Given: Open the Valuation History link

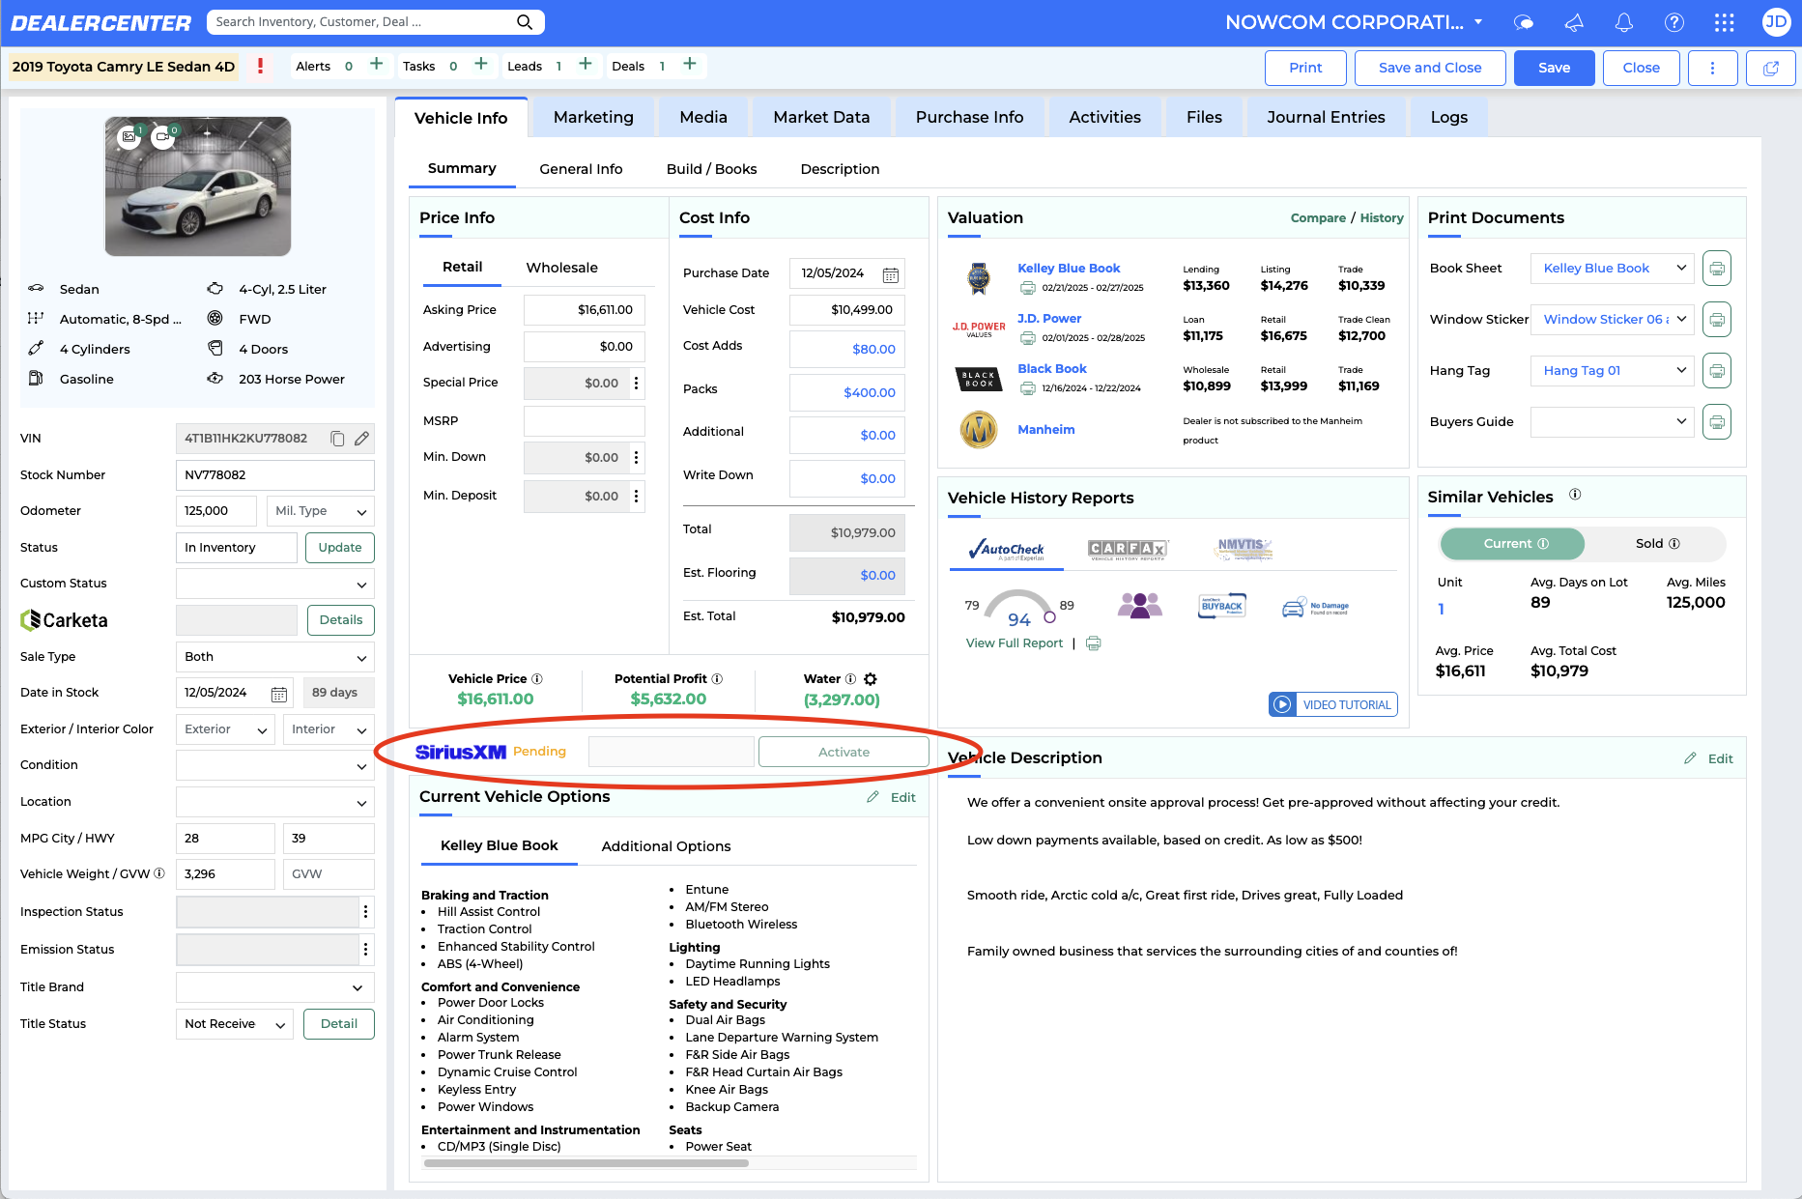Looking at the screenshot, I should point(1382,218).
